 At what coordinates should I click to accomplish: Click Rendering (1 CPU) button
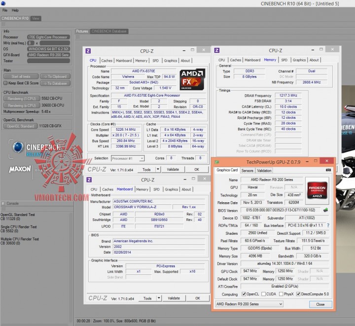click(x=22, y=99)
